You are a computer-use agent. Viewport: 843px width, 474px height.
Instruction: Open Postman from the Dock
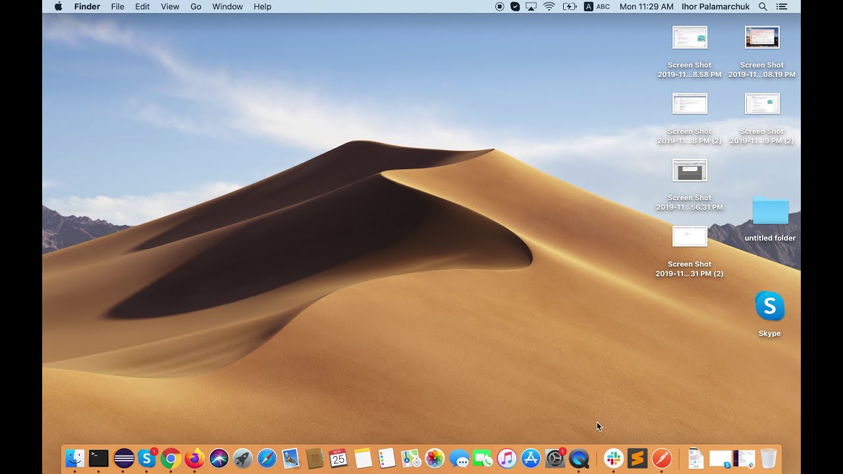pos(661,458)
